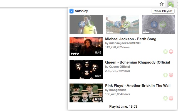This screenshot has height=111, width=178.
Task: Show info for the Freddie Mercury yellow shirt thumbnail
Action: click(82, 24)
